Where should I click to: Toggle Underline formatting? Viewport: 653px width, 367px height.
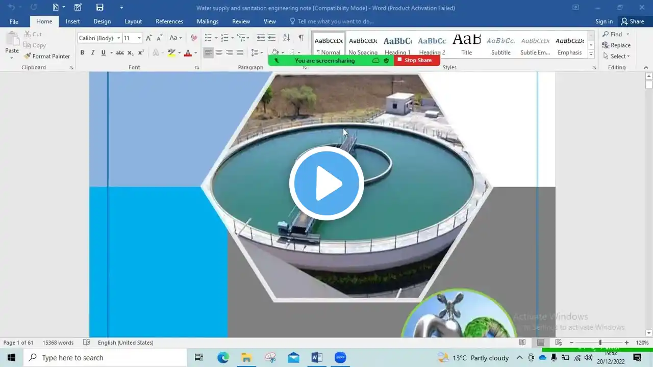[104, 53]
